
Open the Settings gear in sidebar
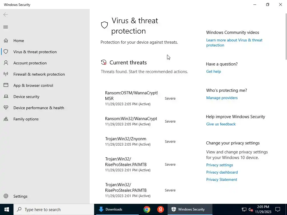[6, 196]
